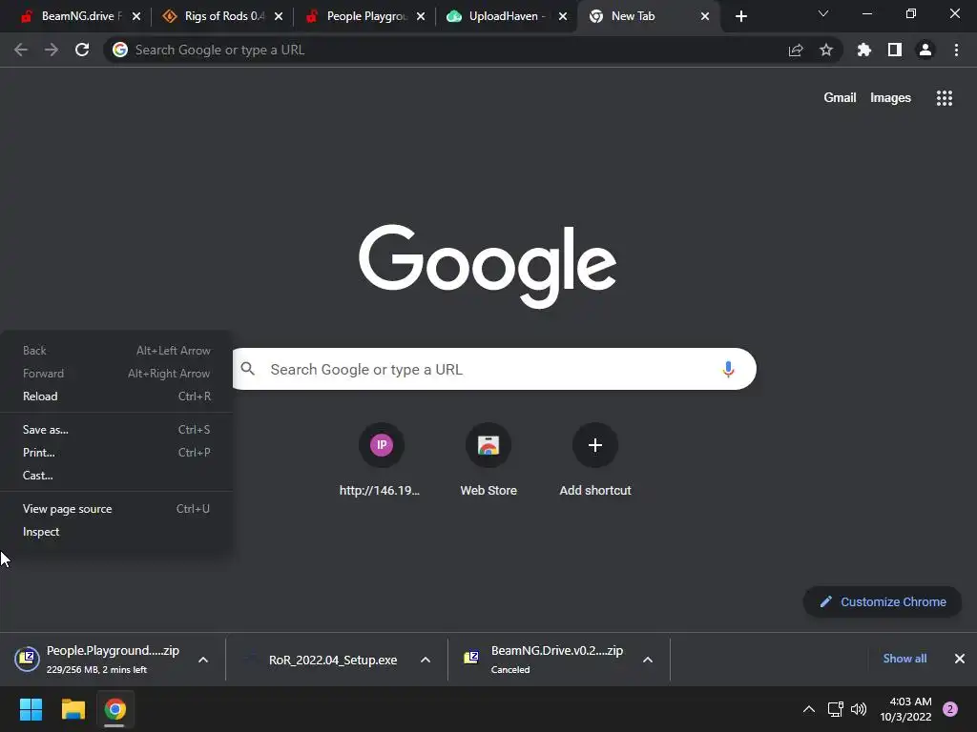The image size is (977, 732).
Task: Open the Images link
Action: click(x=890, y=98)
